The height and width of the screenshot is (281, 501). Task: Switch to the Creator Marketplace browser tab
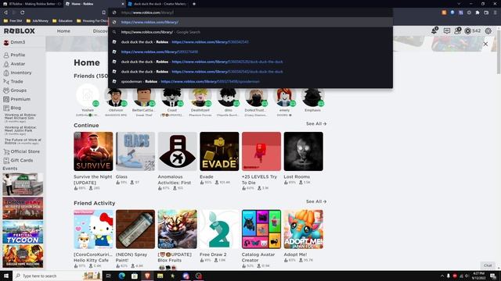pyautogui.click(x=158, y=4)
